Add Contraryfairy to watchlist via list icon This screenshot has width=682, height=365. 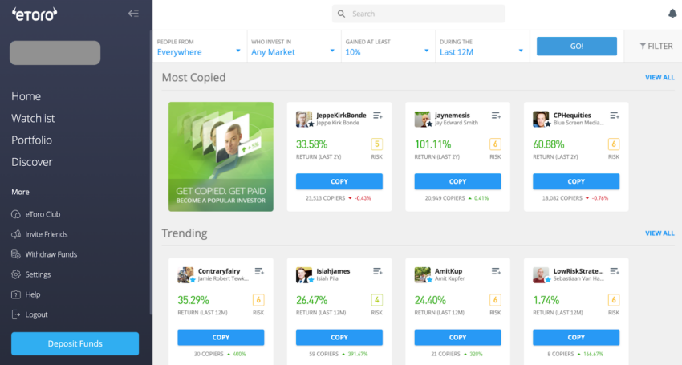coord(259,271)
